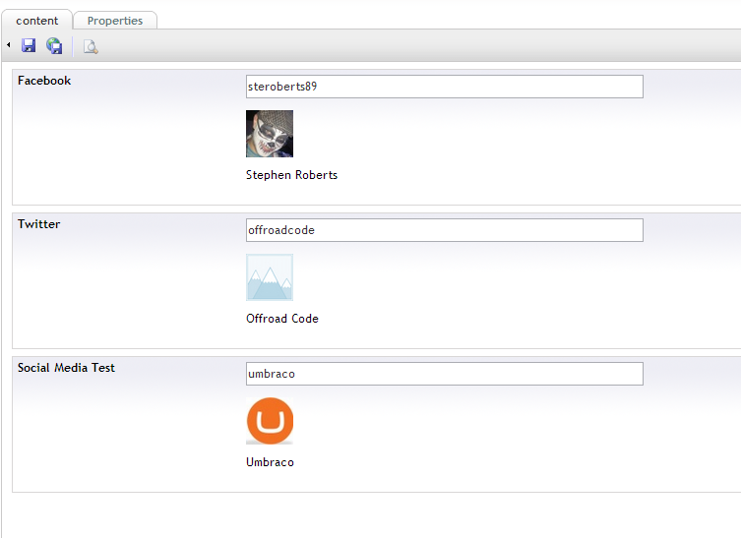Click the Twitter input field containing offroadcode
741x538 pixels.
coord(444,230)
